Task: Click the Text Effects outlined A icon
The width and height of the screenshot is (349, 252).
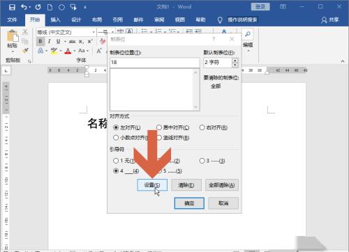Action: pyautogui.click(x=40, y=51)
